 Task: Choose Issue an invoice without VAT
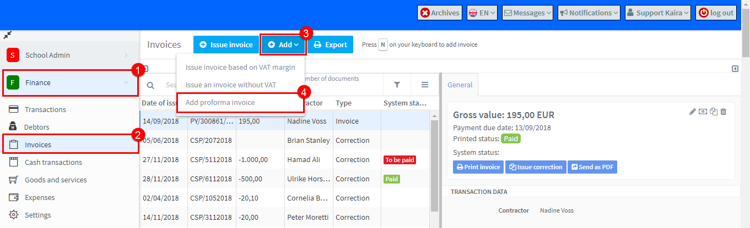(x=231, y=85)
